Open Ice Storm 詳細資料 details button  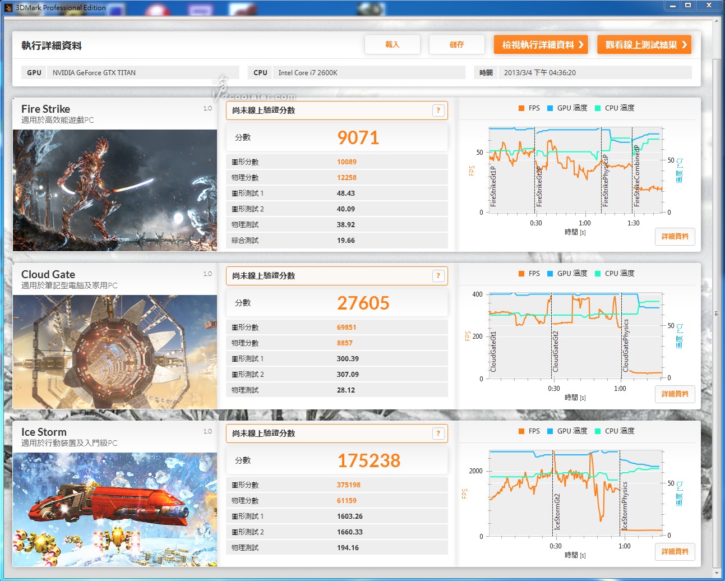[x=675, y=552]
